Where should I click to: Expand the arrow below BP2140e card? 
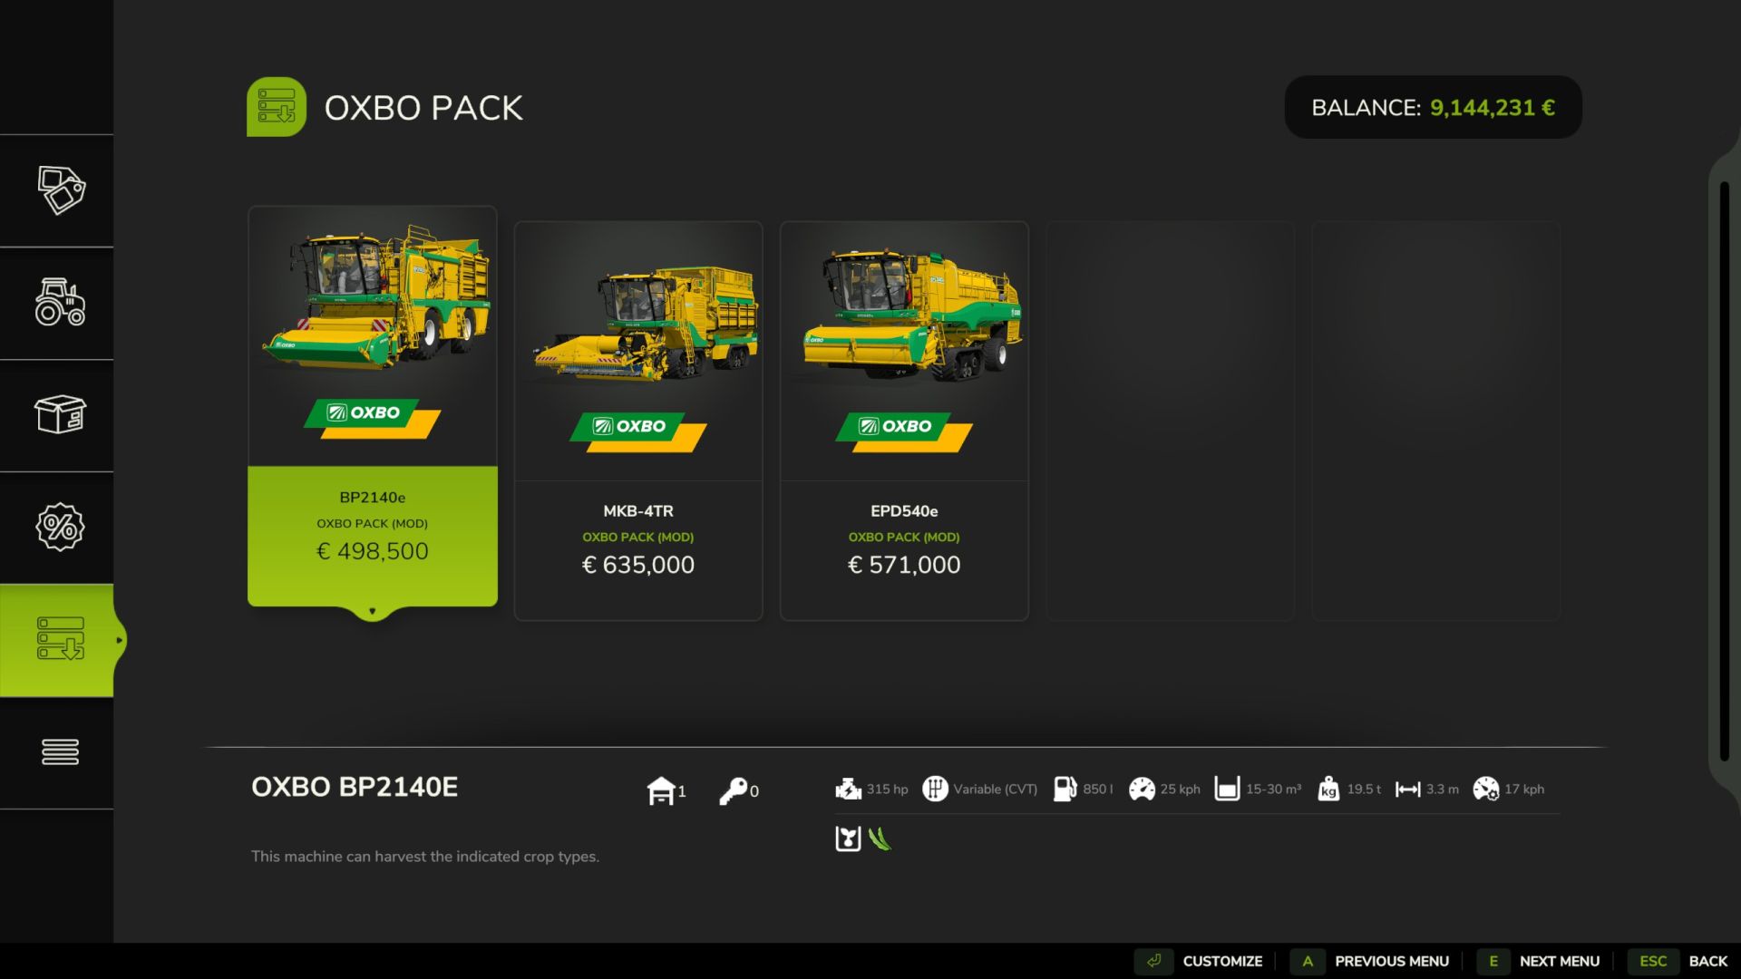[372, 612]
